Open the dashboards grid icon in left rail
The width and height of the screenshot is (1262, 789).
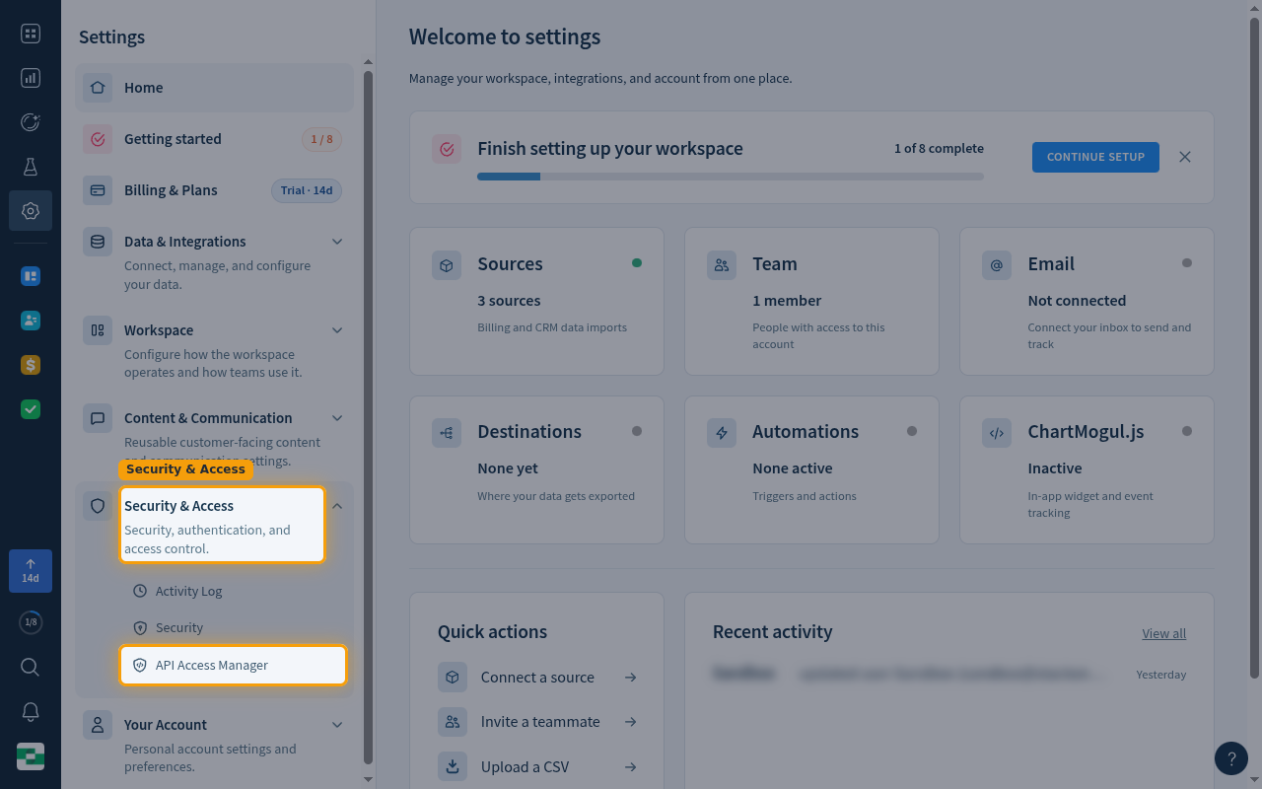(31, 35)
